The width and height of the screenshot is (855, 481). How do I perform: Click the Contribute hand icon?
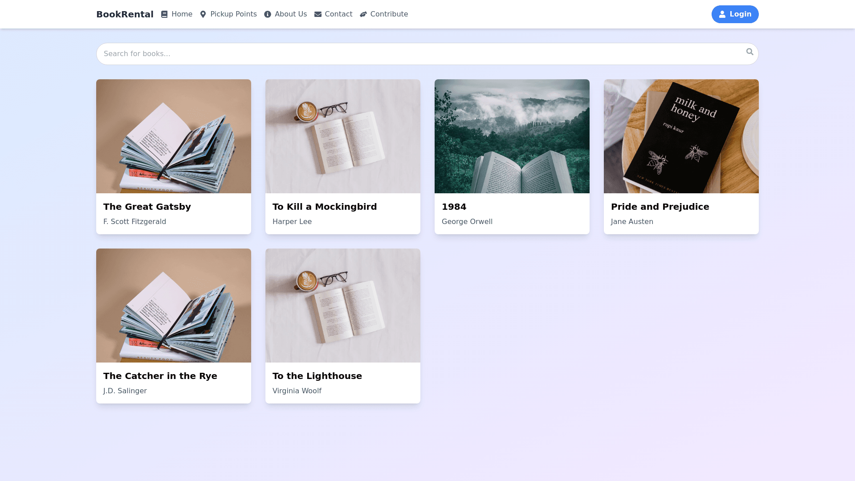pyautogui.click(x=363, y=14)
